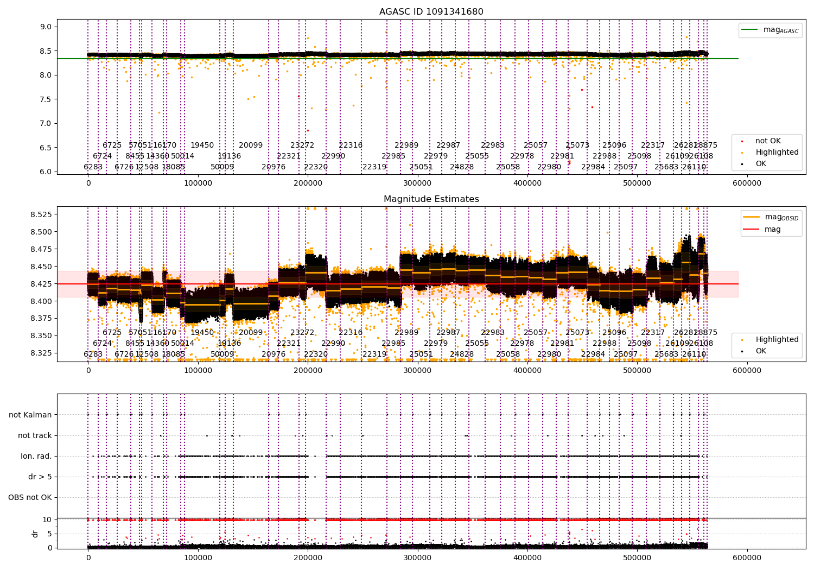Select the mag AGASC legend entry in top plot
Image resolution: width=814 pixels, height=570 pixels.
[771, 30]
